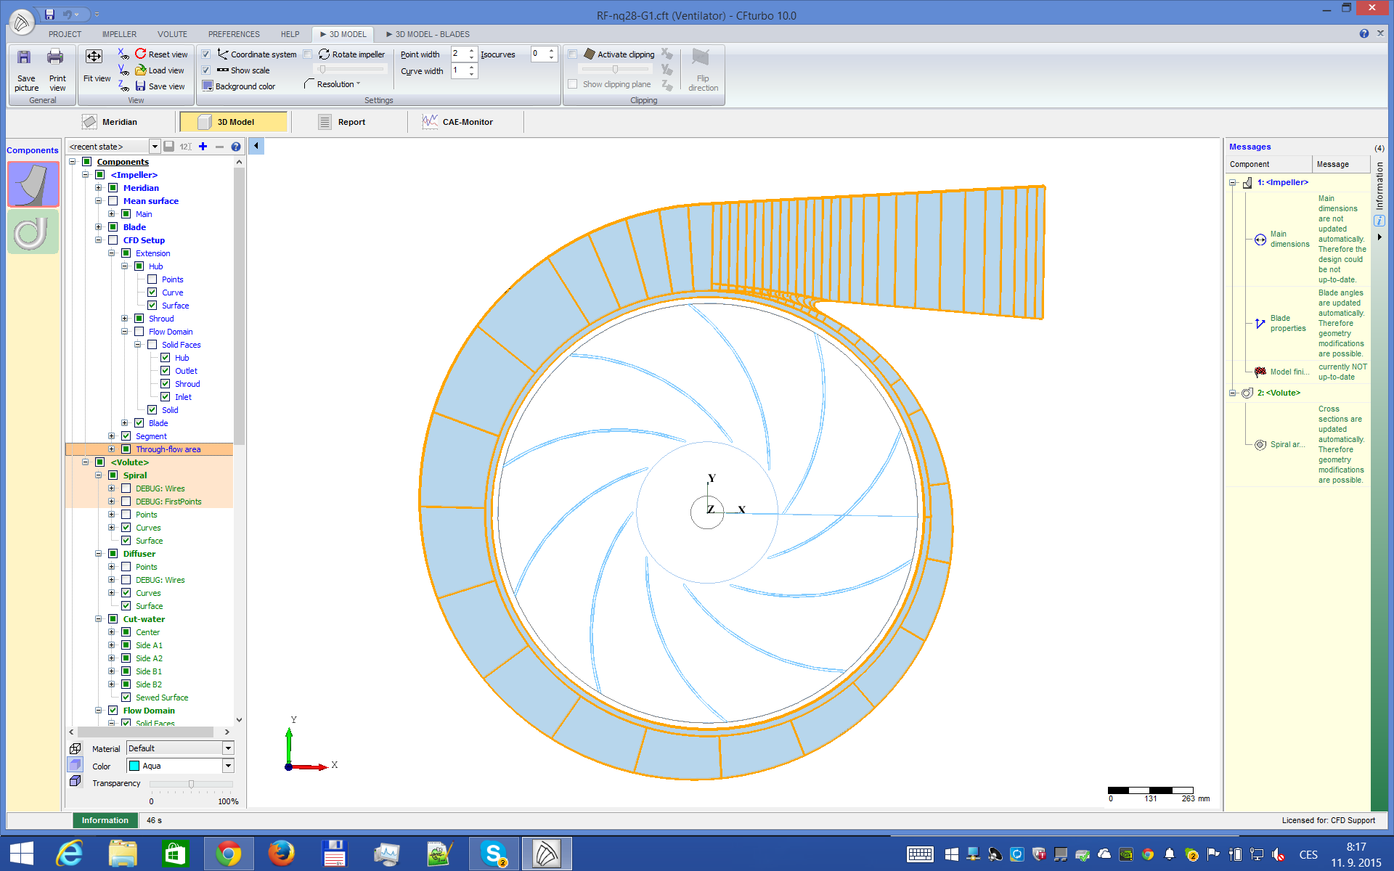Click the Print view icon
Screen dimensions: 1394x871
(56, 58)
